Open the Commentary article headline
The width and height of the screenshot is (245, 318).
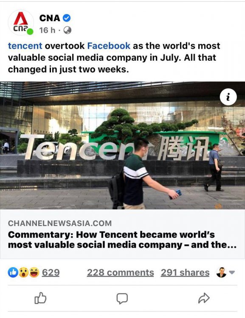point(122,240)
